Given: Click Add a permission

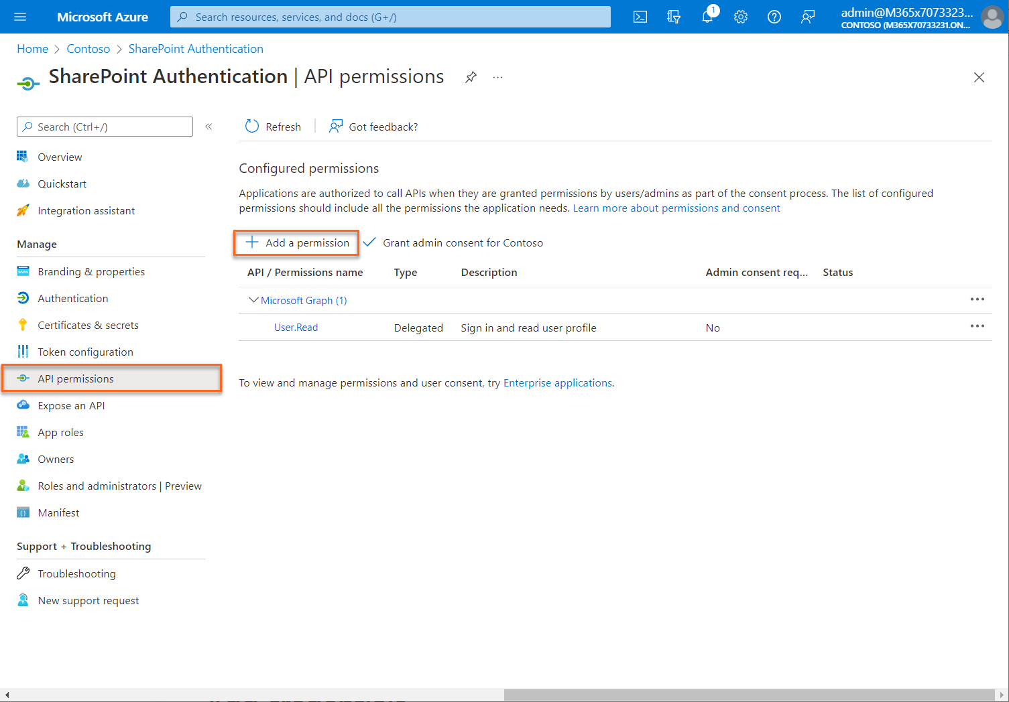Looking at the screenshot, I should 296,242.
